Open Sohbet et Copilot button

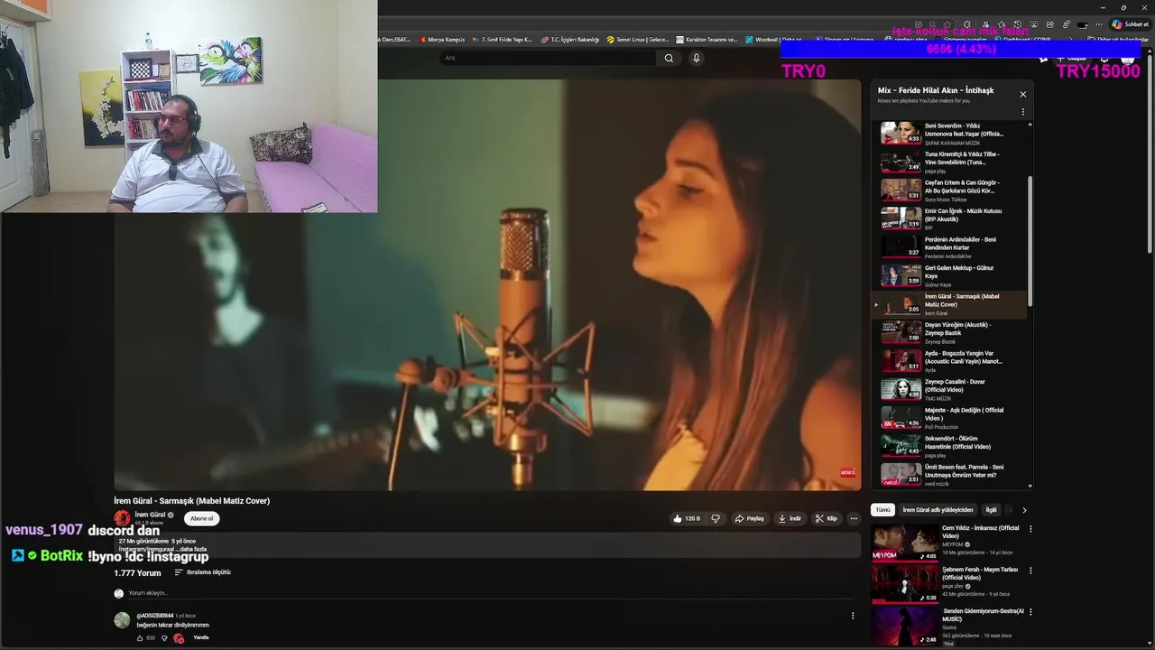pos(1130,24)
